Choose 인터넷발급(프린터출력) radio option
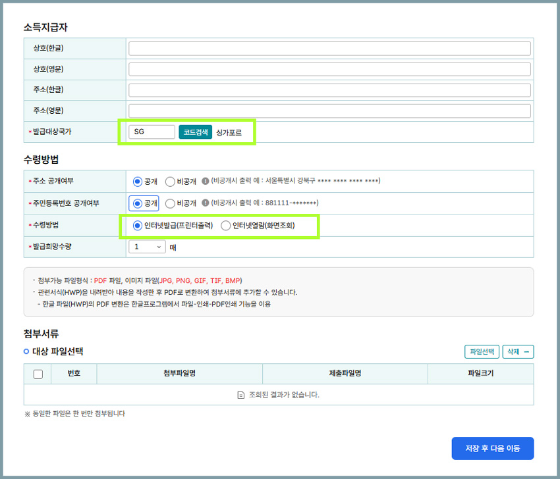Image resolution: width=560 pixels, height=479 pixels. (x=138, y=226)
